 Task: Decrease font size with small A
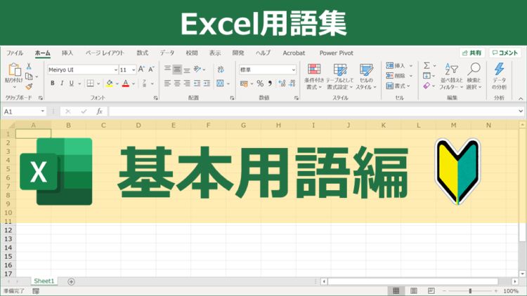click(x=151, y=69)
